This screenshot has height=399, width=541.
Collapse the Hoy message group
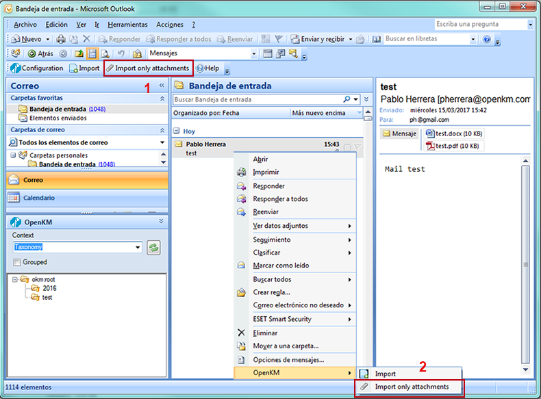click(x=177, y=131)
